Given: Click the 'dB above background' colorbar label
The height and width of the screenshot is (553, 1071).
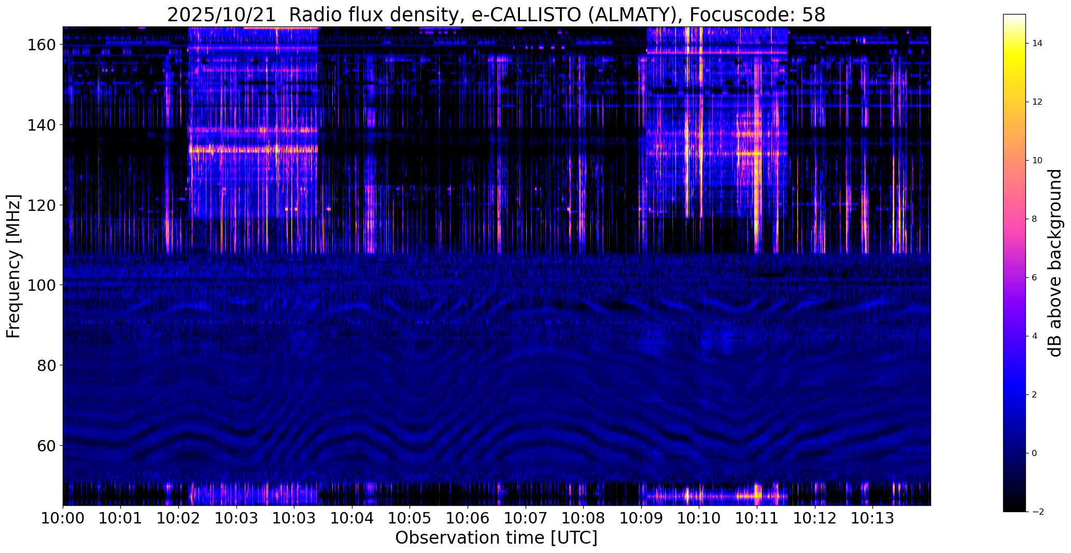Looking at the screenshot, I should [x=1055, y=263].
